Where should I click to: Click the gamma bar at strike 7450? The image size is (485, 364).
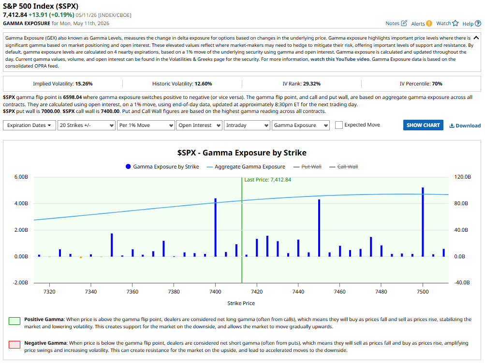tap(319, 228)
